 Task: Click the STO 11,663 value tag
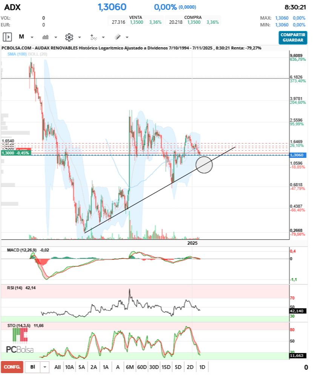coord(298,356)
